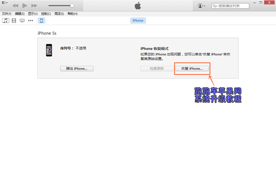Click the 不适用 serial value

click(81, 48)
